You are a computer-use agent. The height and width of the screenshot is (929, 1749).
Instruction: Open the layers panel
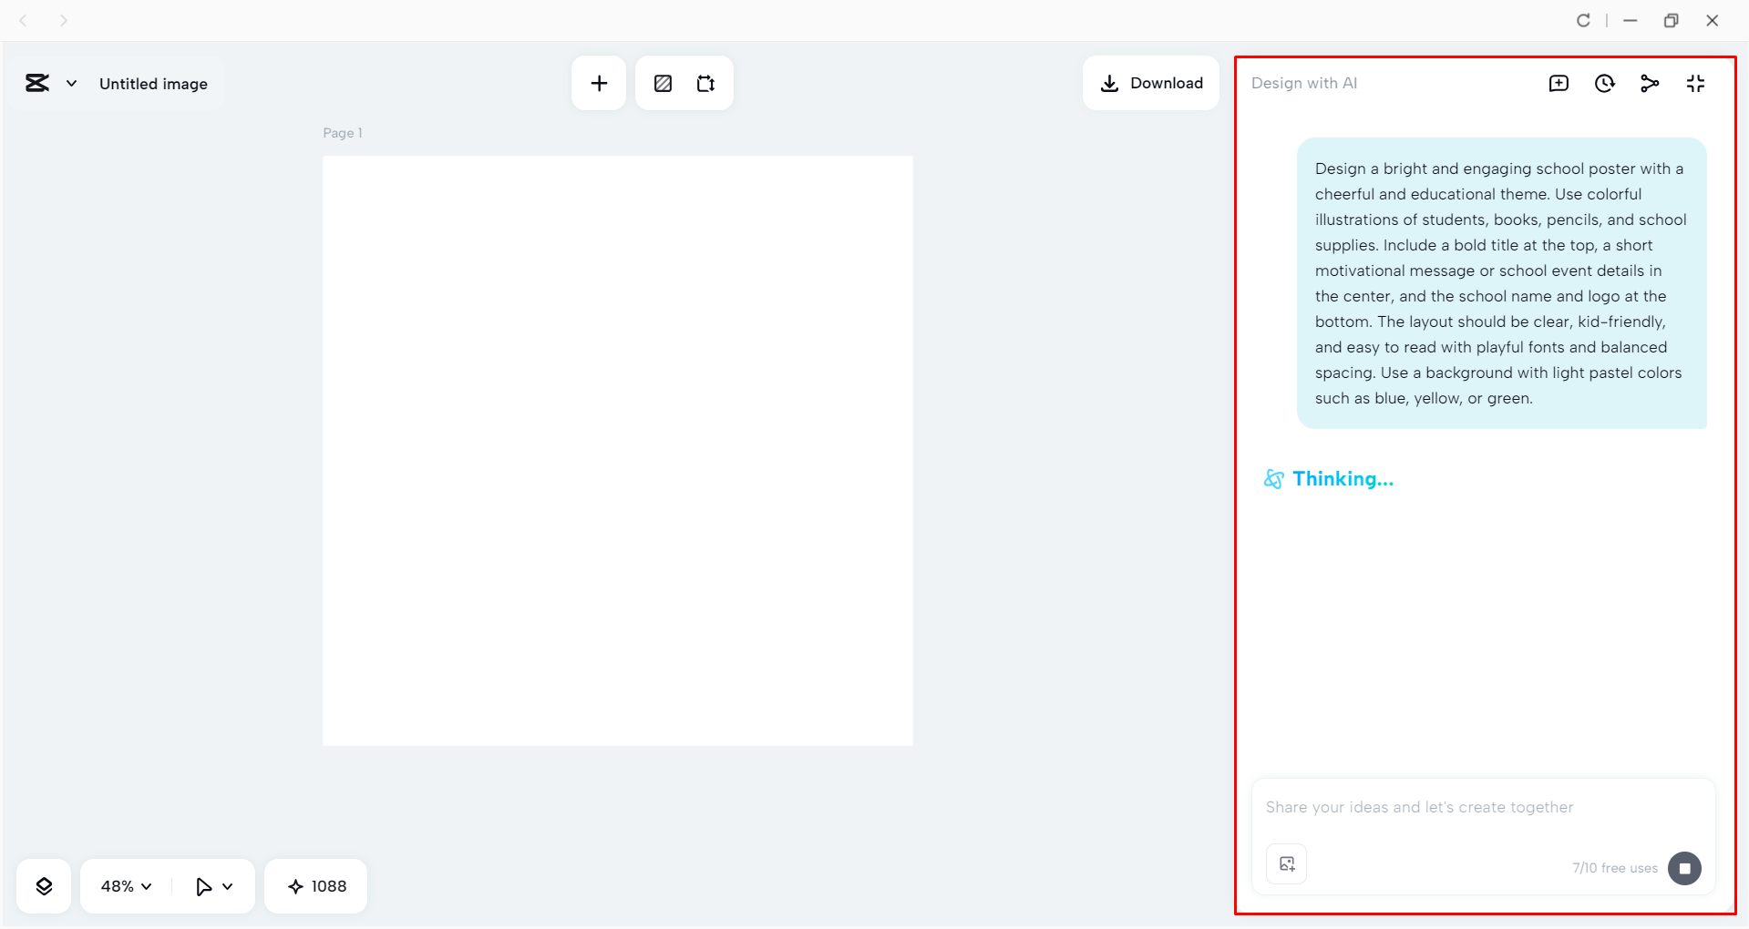click(x=44, y=886)
